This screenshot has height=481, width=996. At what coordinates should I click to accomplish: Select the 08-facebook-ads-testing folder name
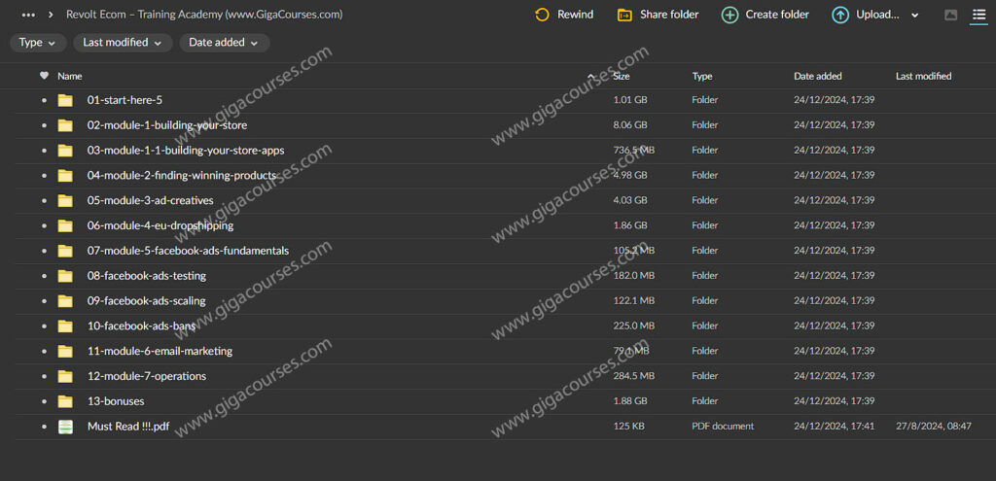click(x=146, y=276)
